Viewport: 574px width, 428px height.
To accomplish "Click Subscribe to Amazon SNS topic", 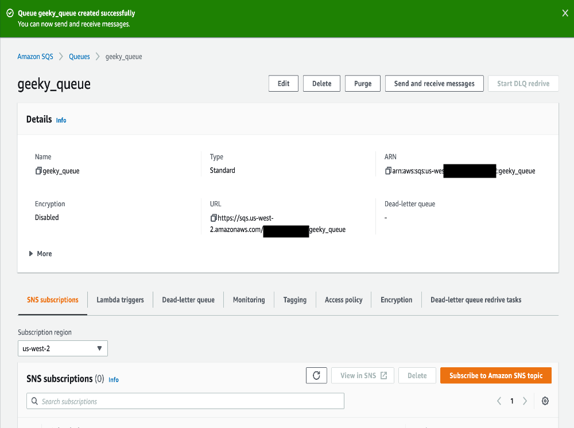I will (x=496, y=375).
